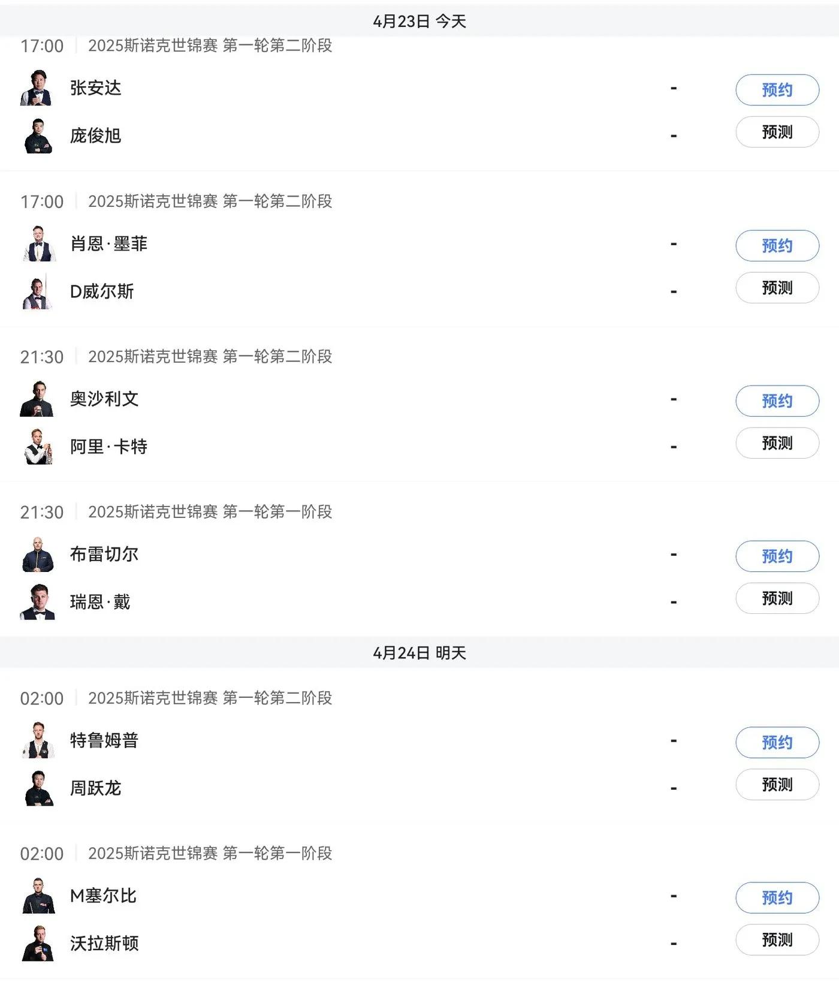839x985 pixels.
Task: Click 瑞恩·戴's player avatar
Action: tap(38, 601)
